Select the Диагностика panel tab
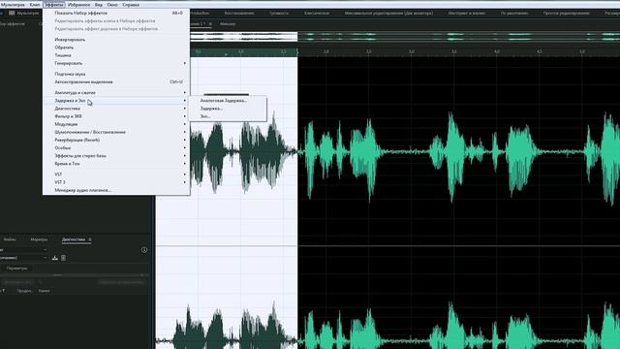620x349 pixels. 74,239
